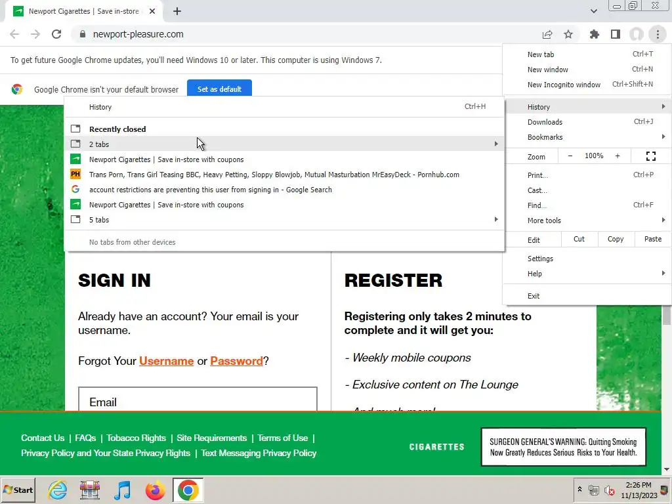Image resolution: width=672 pixels, height=504 pixels.
Task: Click Exit in the Chrome menu
Action: tap(587, 296)
